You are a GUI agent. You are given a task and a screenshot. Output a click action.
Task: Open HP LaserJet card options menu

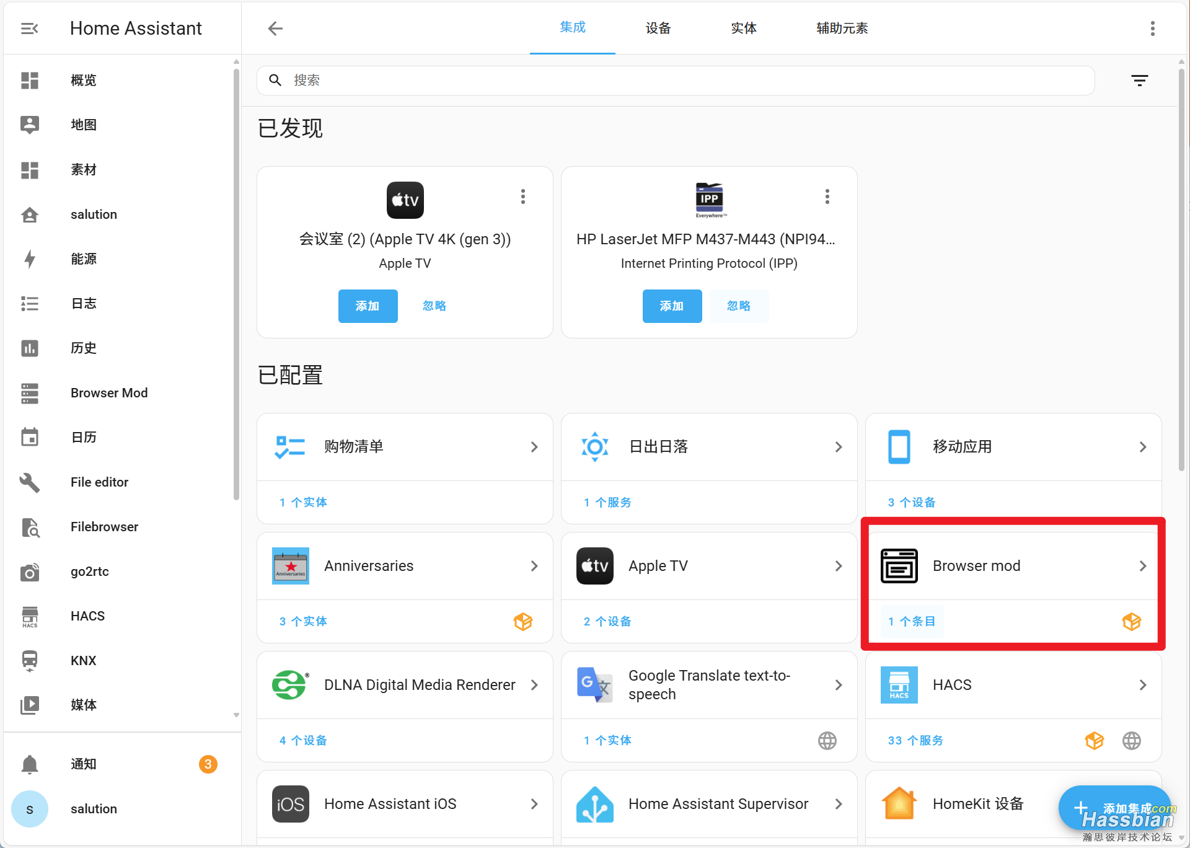pos(827,197)
